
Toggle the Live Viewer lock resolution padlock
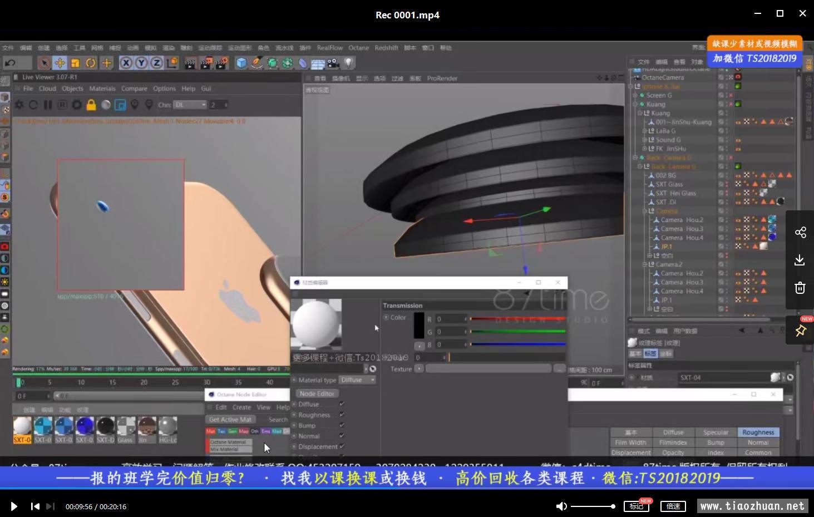pos(91,105)
